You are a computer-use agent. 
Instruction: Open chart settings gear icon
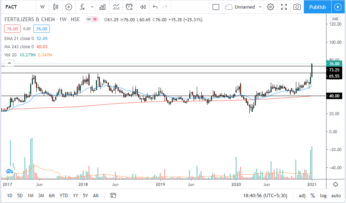point(270,7)
